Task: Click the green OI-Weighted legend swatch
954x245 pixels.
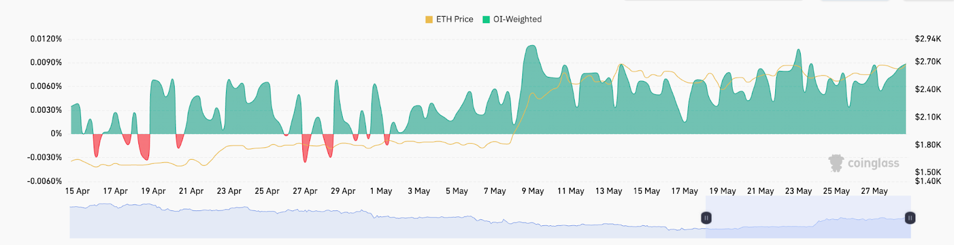Action: (x=486, y=20)
